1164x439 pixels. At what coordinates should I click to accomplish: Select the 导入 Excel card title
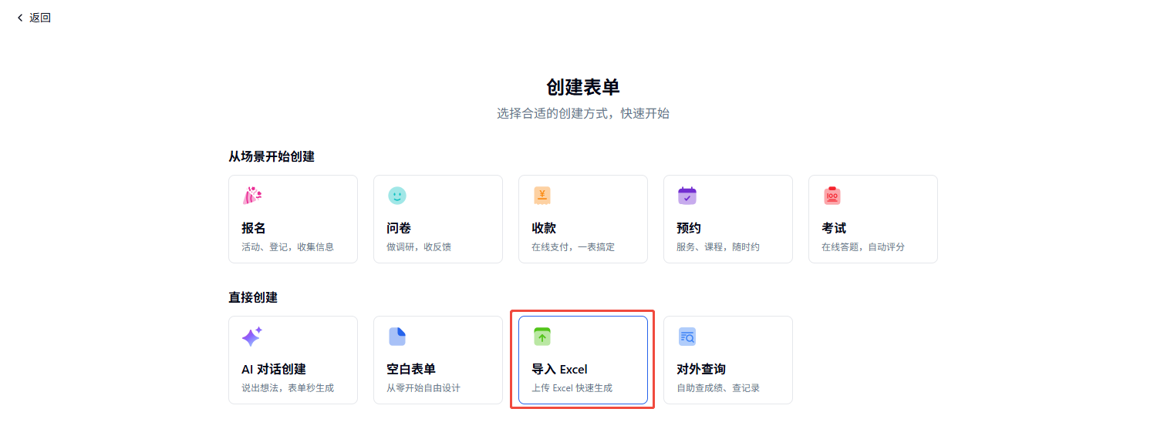coord(559,369)
